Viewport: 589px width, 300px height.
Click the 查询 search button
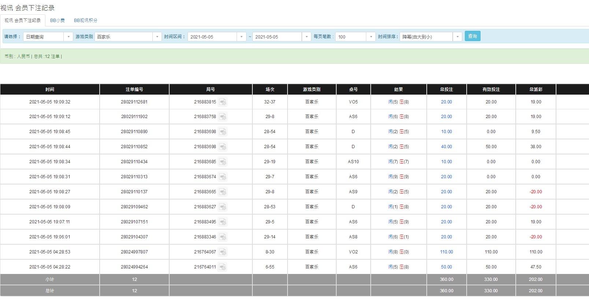point(472,36)
